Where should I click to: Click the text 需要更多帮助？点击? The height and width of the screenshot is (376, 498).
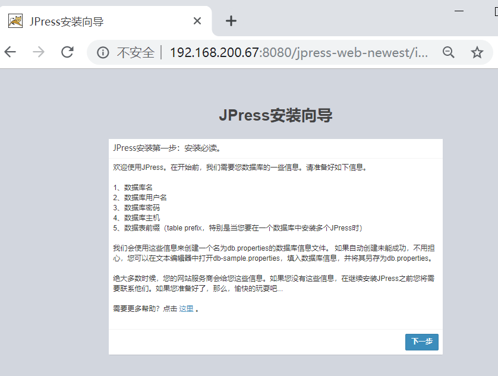pos(145,309)
